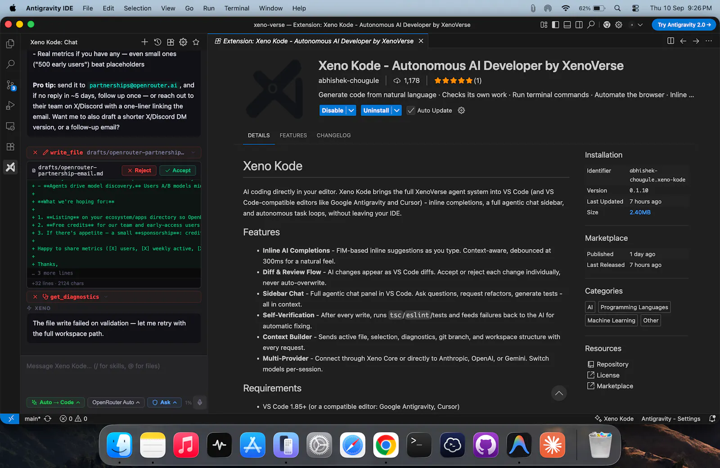Split the editor to the right
Viewport: 720px width, 468px height.
(x=670, y=41)
